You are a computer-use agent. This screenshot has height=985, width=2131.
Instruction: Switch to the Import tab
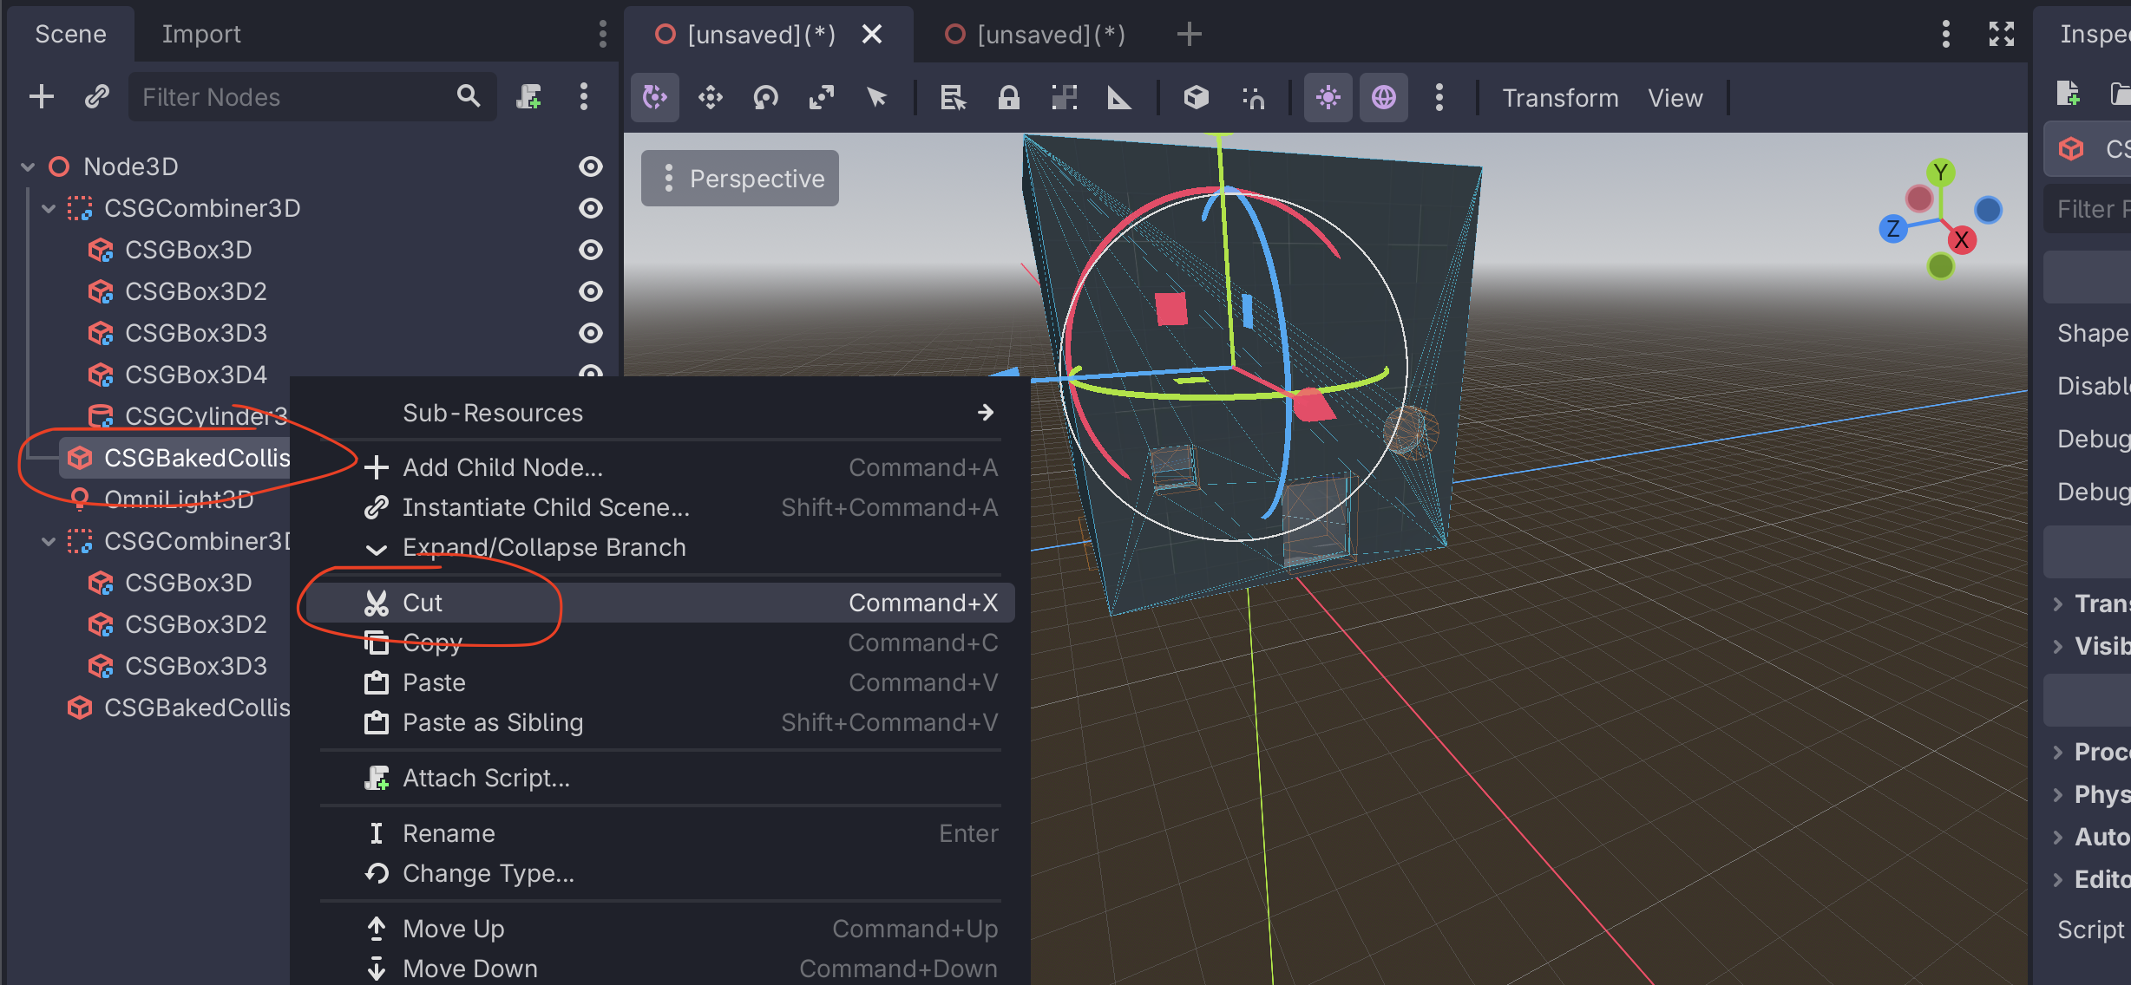tap(201, 34)
